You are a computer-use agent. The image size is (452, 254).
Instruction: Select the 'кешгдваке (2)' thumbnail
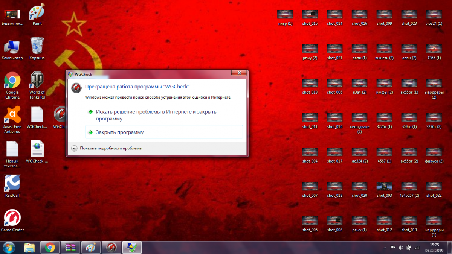[359, 123]
